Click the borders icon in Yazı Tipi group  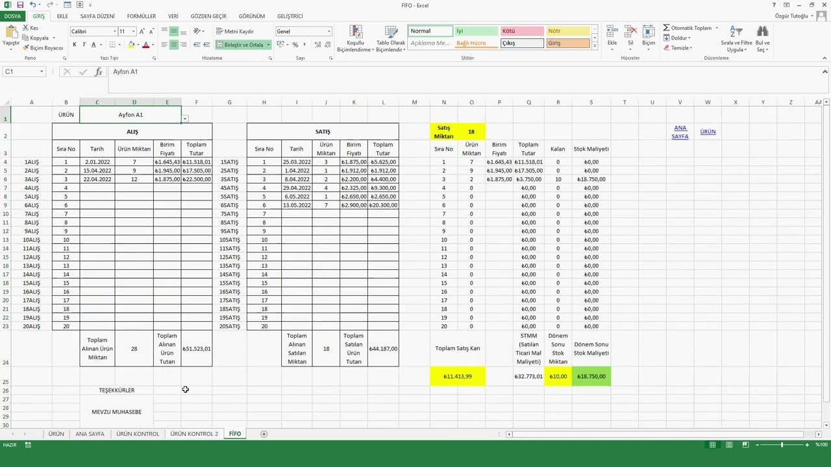[x=112, y=45]
